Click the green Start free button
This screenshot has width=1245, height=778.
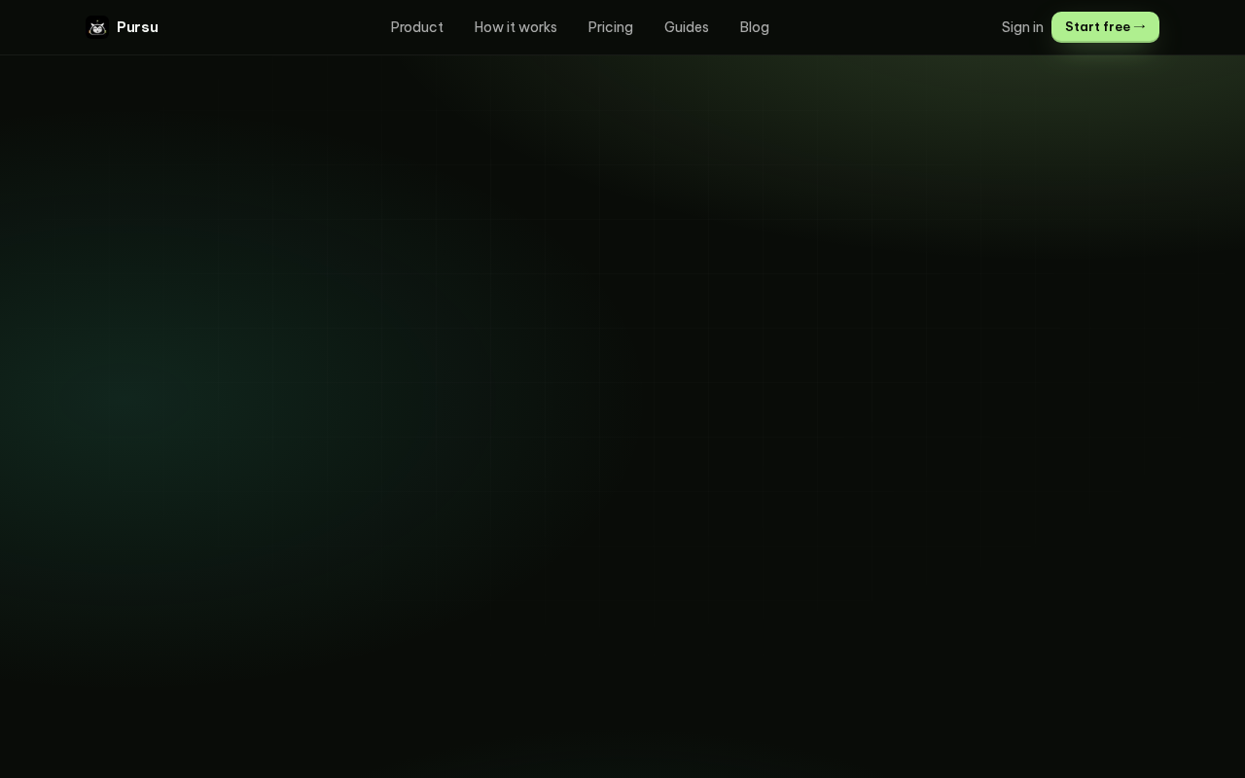coord(1105,27)
